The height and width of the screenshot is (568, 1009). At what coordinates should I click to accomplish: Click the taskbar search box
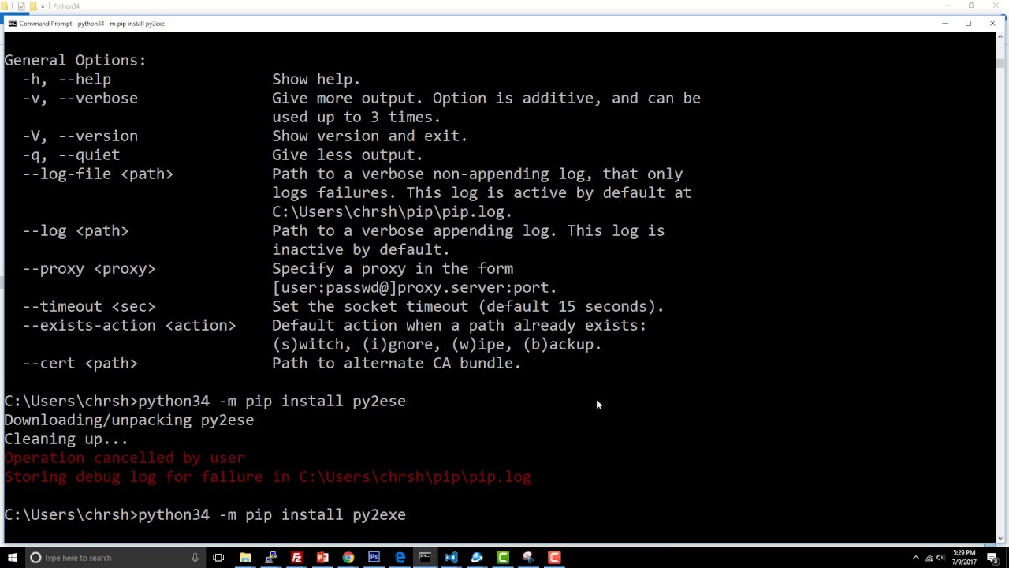tap(114, 558)
